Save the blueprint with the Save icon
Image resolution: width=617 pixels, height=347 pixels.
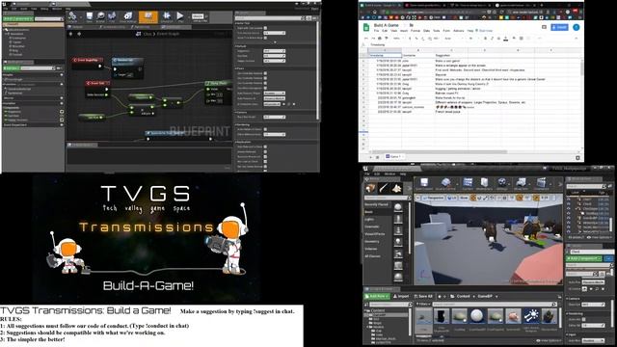point(90,16)
